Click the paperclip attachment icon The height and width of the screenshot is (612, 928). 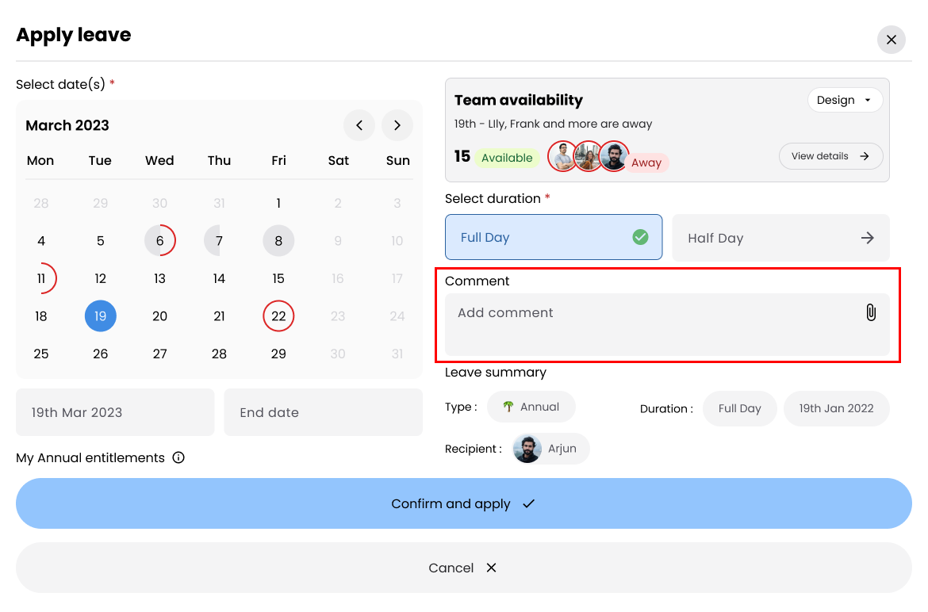coord(870,312)
